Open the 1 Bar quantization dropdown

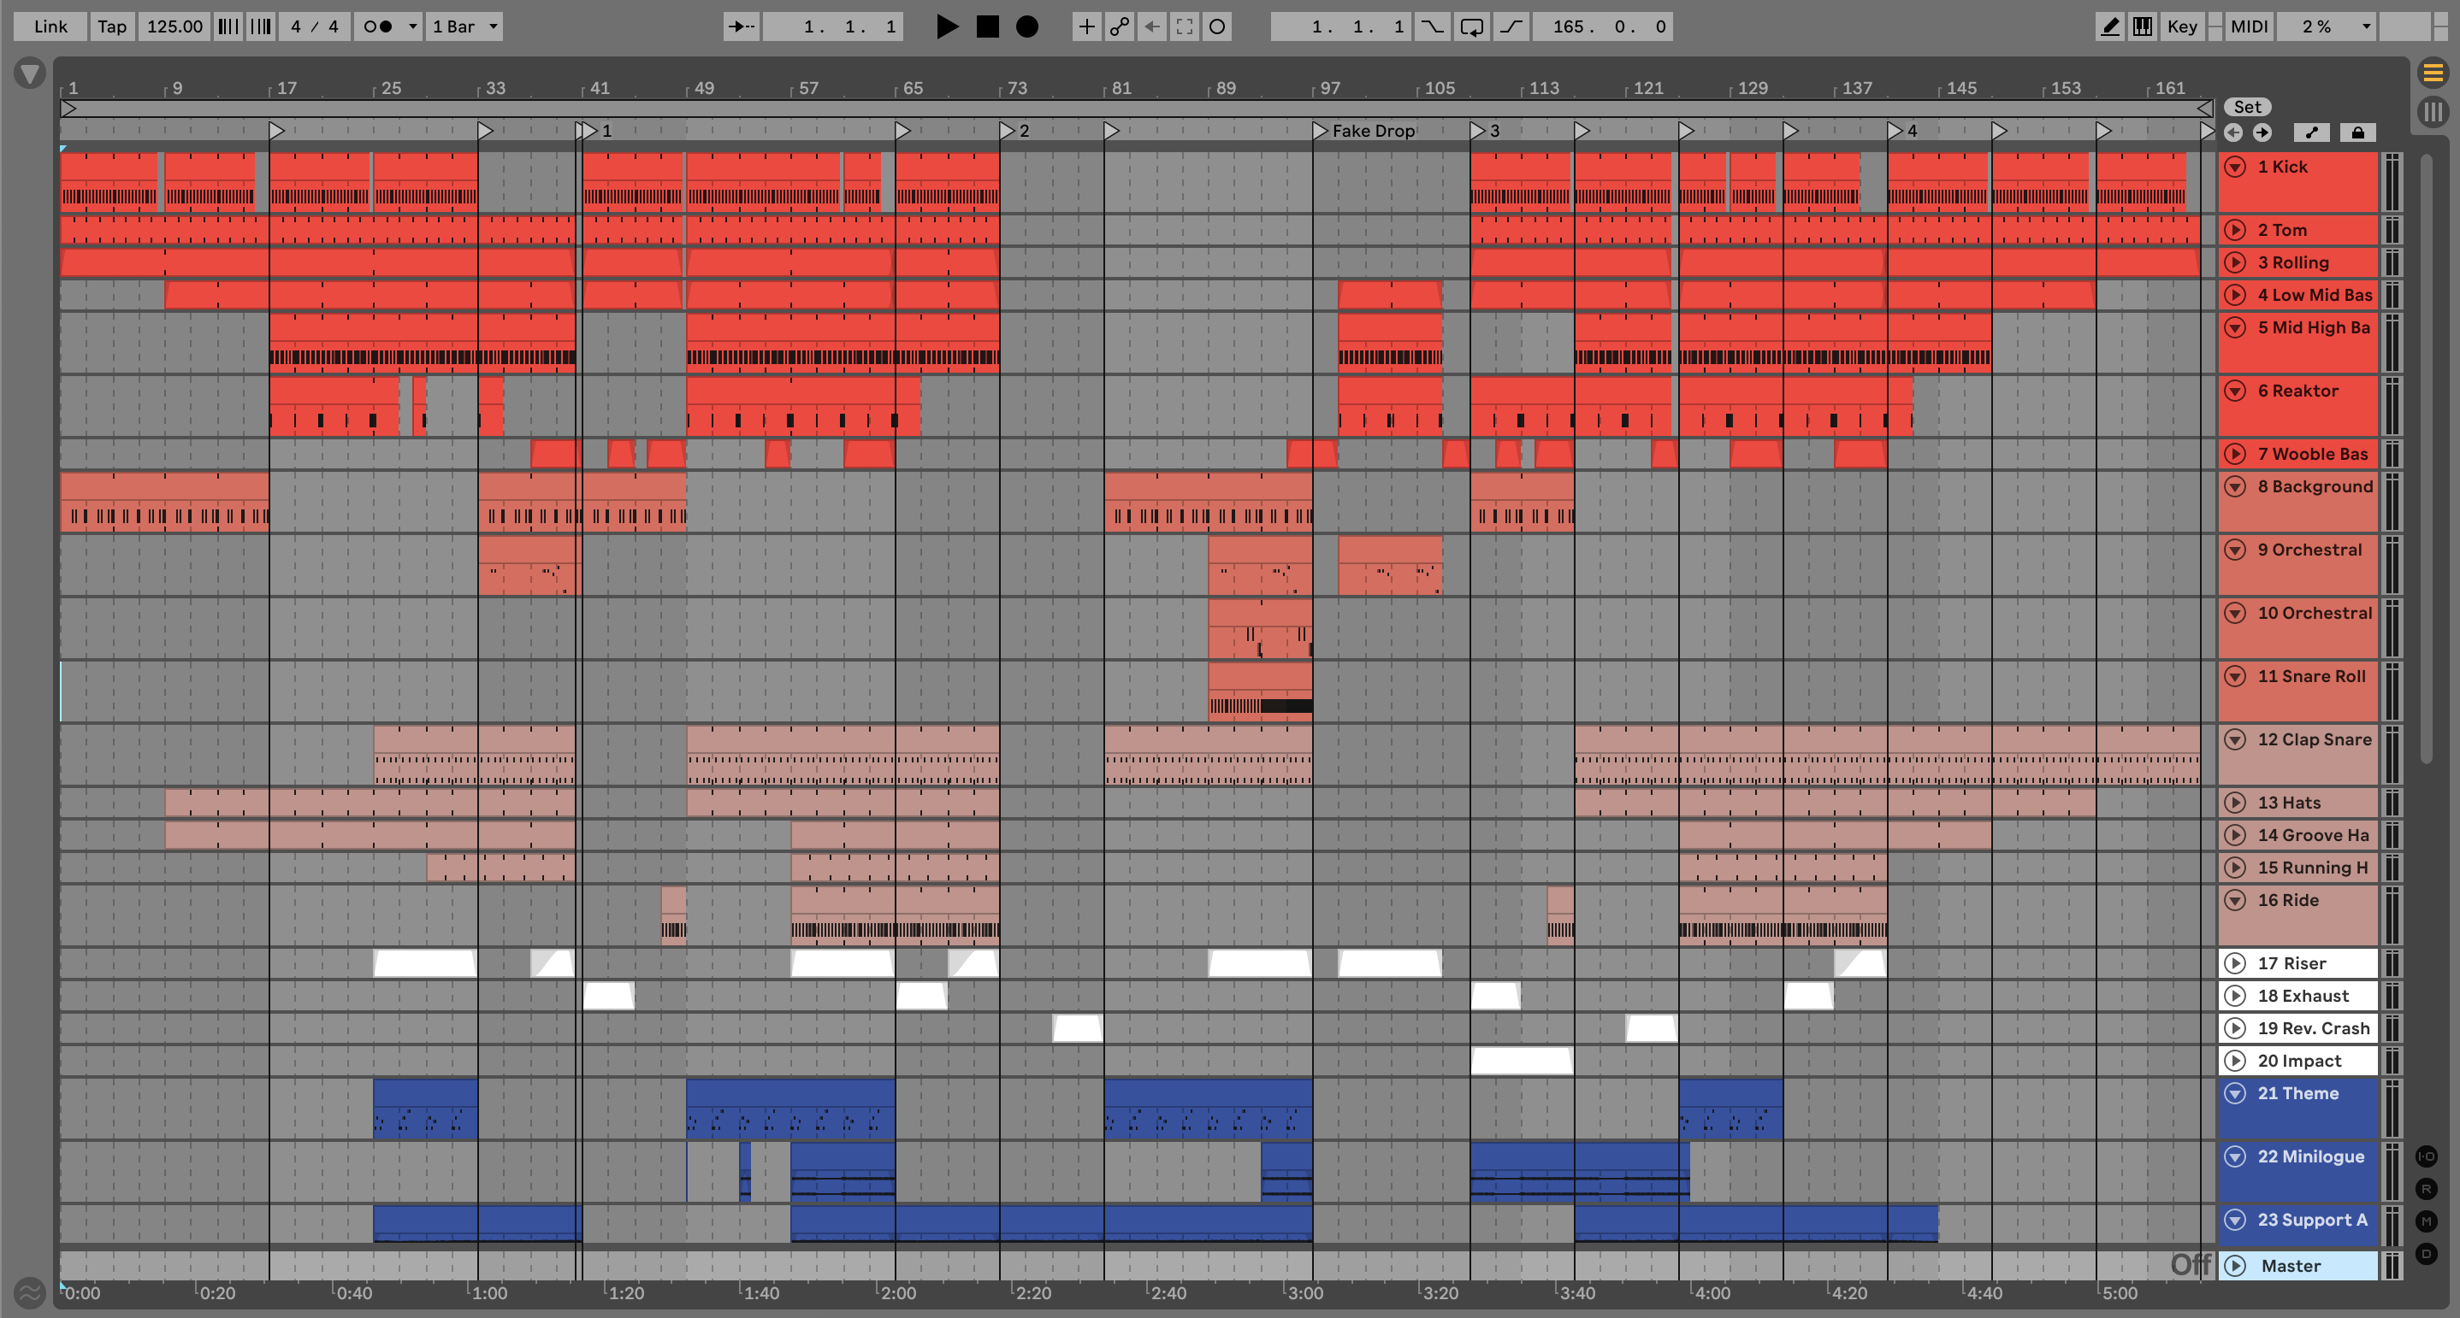click(465, 26)
